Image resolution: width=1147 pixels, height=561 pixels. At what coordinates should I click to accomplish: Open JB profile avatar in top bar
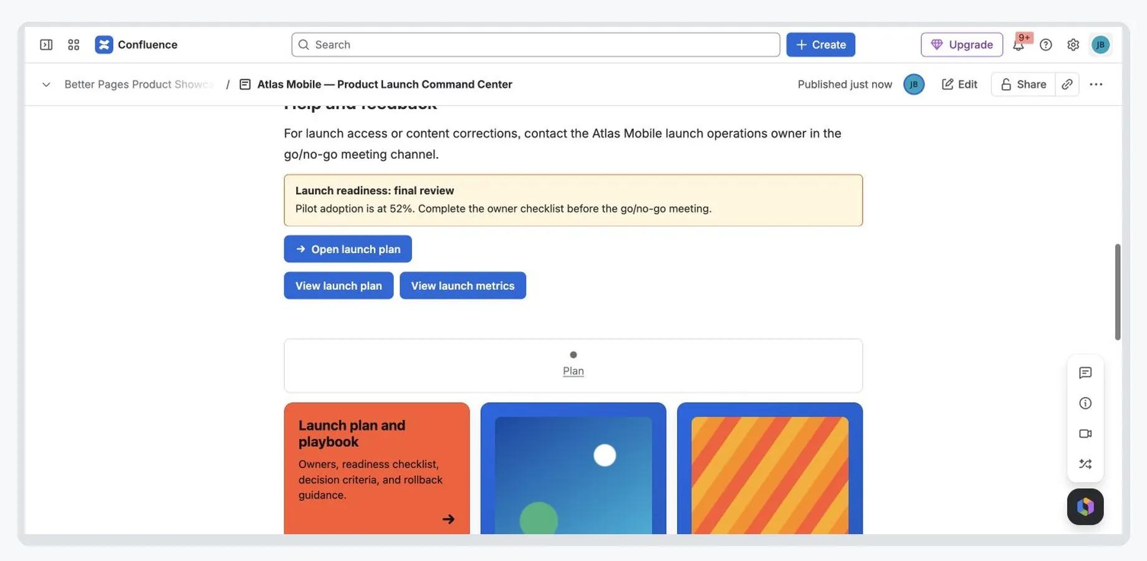pos(1100,45)
